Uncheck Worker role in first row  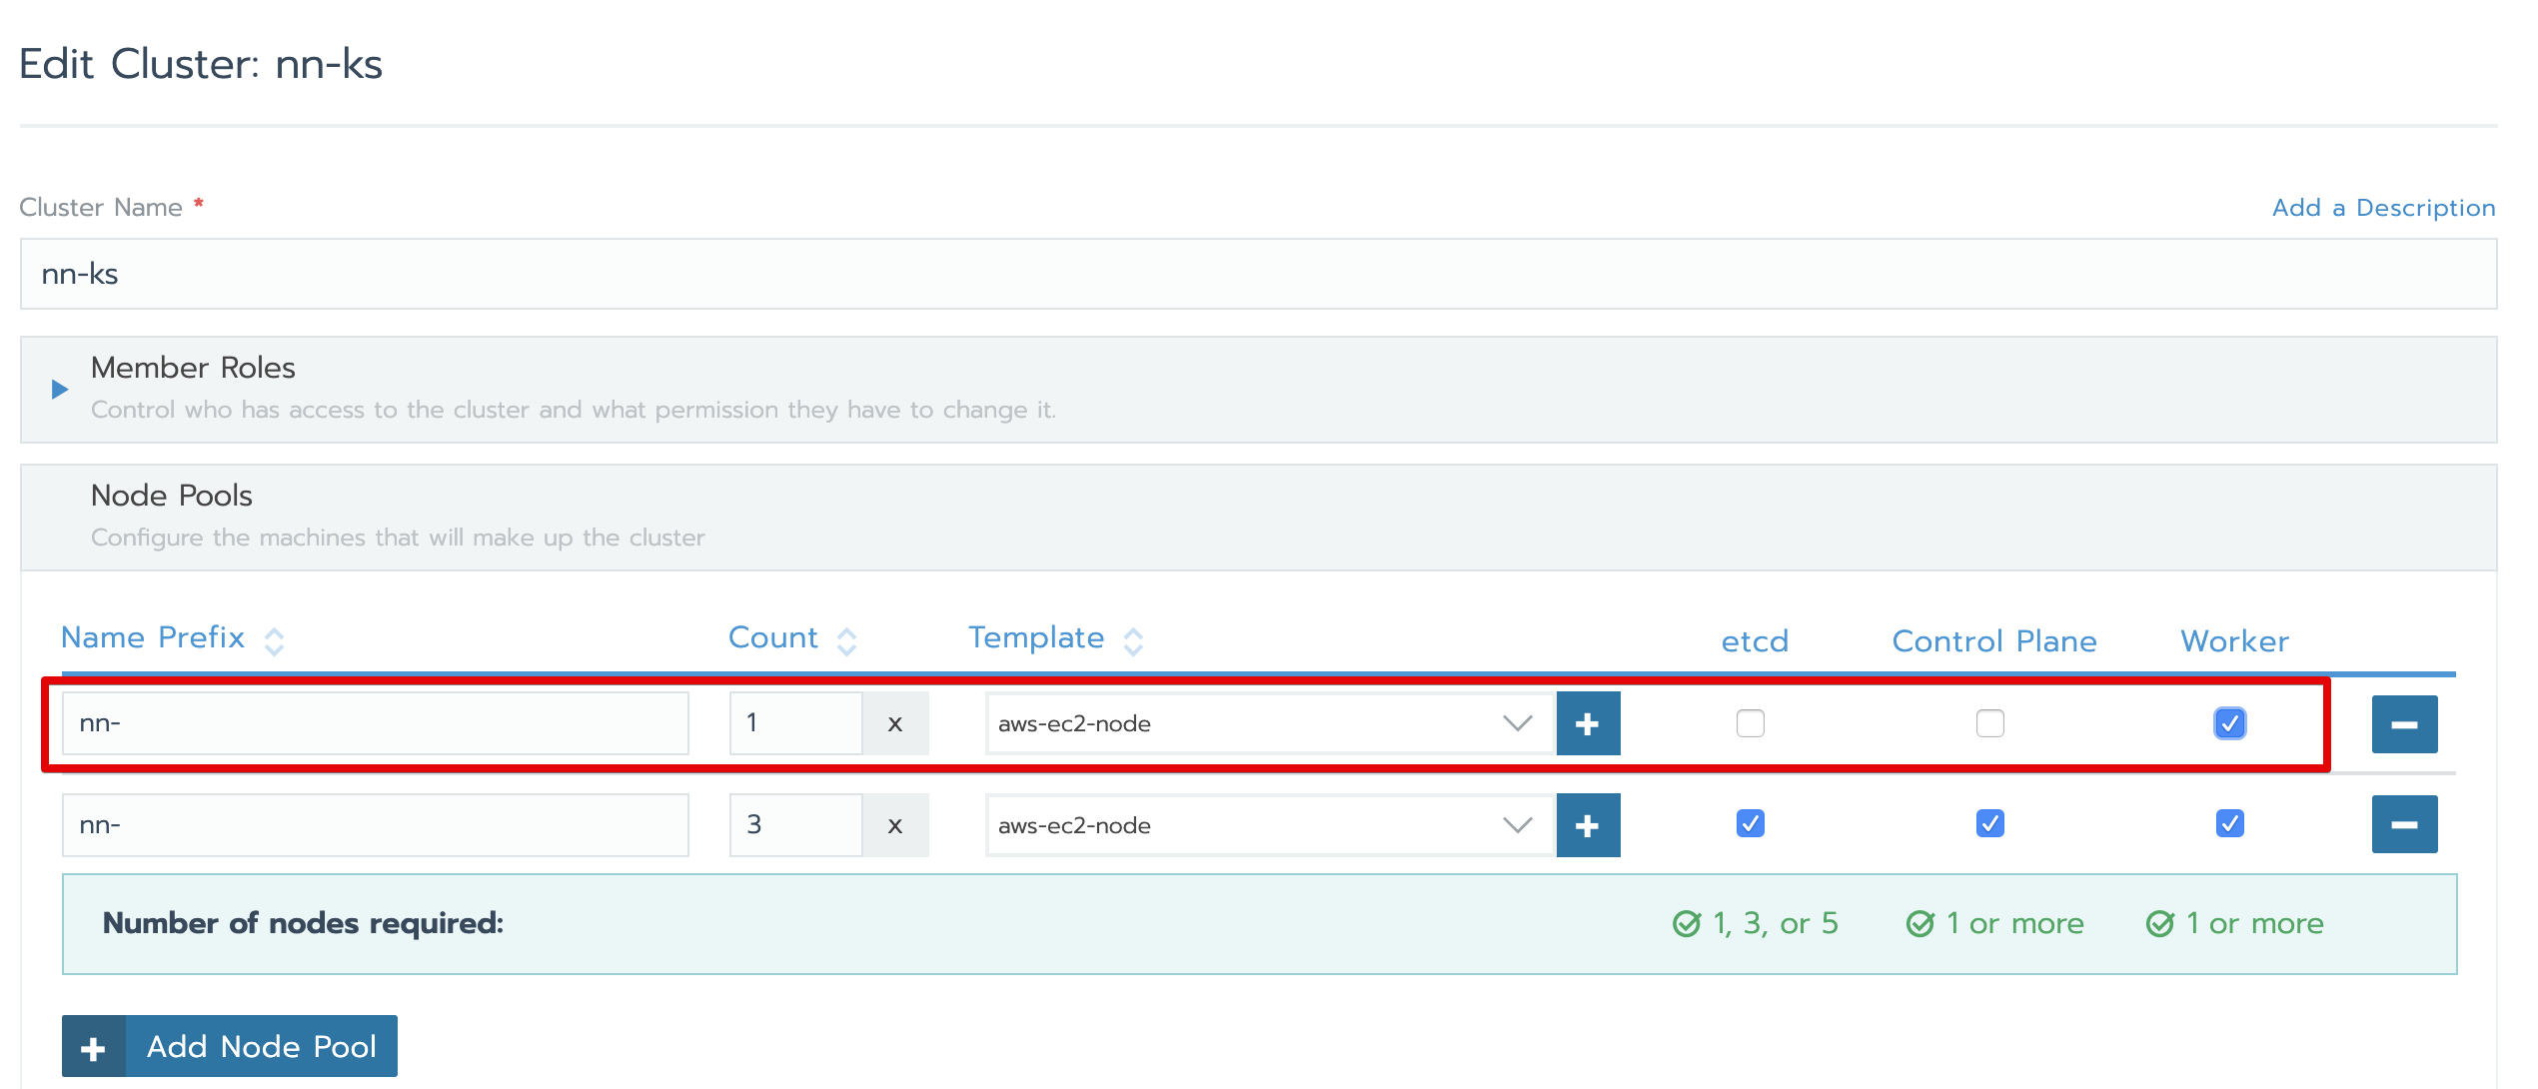tap(2229, 722)
